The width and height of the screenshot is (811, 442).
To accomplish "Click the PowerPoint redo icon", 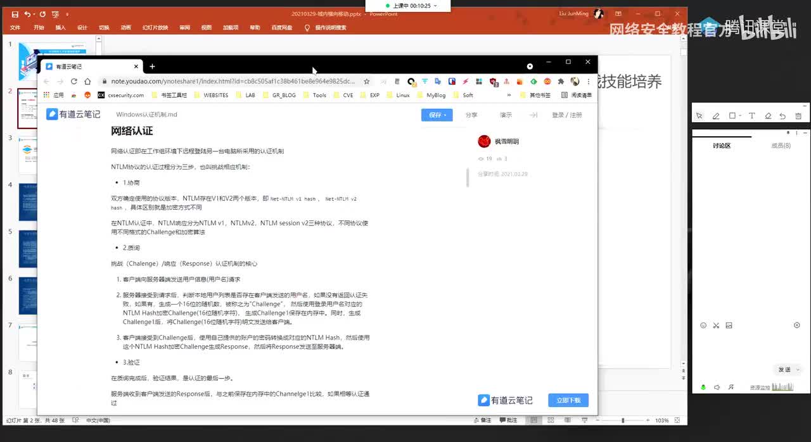I will pyautogui.click(x=42, y=14).
